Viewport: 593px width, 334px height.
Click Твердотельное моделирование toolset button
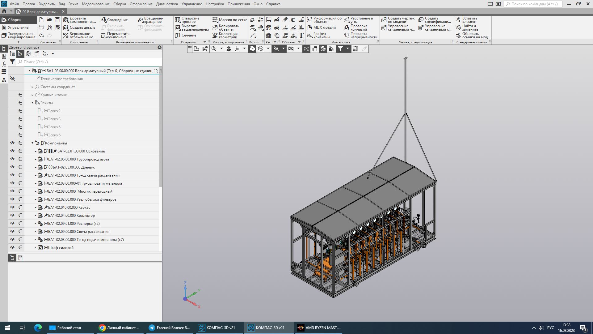[19, 35]
